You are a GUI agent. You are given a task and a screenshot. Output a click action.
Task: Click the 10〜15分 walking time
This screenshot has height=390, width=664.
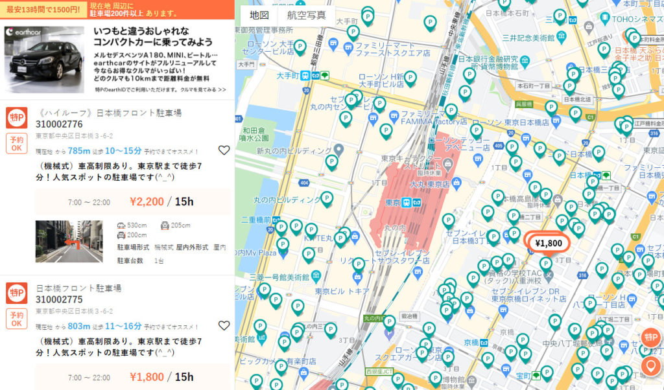tap(123, 151)
